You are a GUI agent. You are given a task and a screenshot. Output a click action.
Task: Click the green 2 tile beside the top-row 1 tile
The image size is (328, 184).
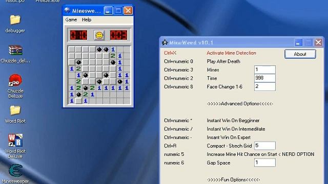click(113, 56)
